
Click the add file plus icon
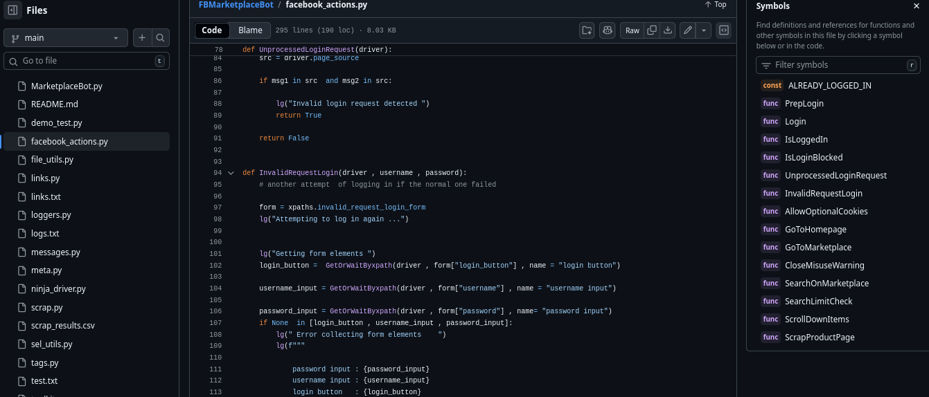[142, 38]
